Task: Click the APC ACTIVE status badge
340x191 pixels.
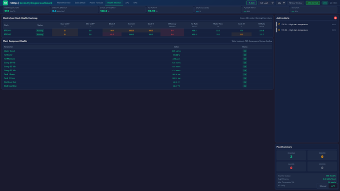Action: tap(313, 3)
